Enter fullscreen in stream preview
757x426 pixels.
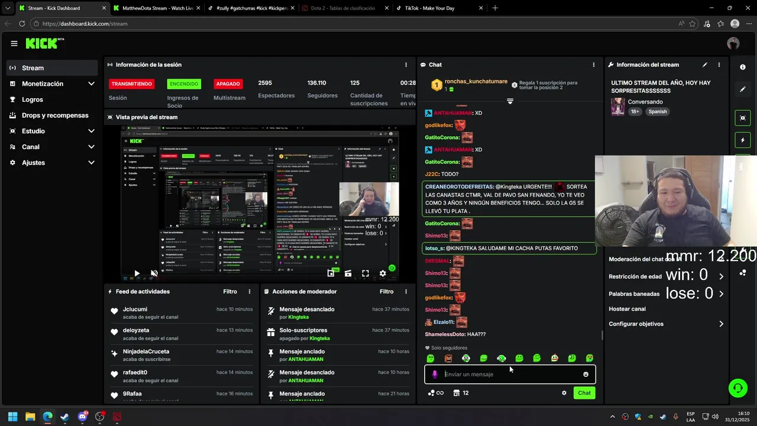(365, 273)
